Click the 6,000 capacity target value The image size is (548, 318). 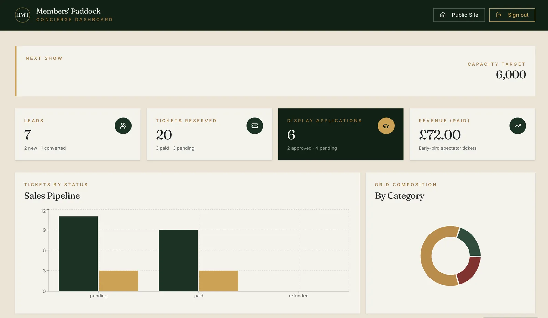[511, 75]
